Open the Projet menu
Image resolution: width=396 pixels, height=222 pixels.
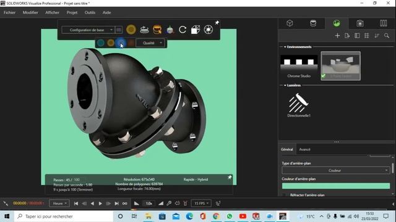pyautogui.click(x=72, y=12)
